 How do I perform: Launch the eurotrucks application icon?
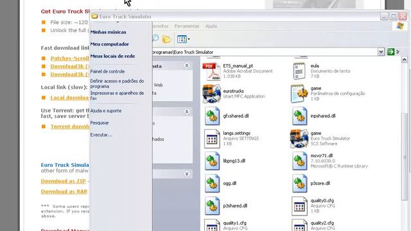click(211, 94)
